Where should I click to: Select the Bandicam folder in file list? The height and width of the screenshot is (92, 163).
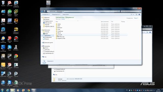[x=91, y=28]
